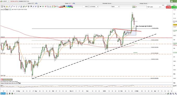
Task: Click the red Verkauf sell button
Action: tap(169, 7)
